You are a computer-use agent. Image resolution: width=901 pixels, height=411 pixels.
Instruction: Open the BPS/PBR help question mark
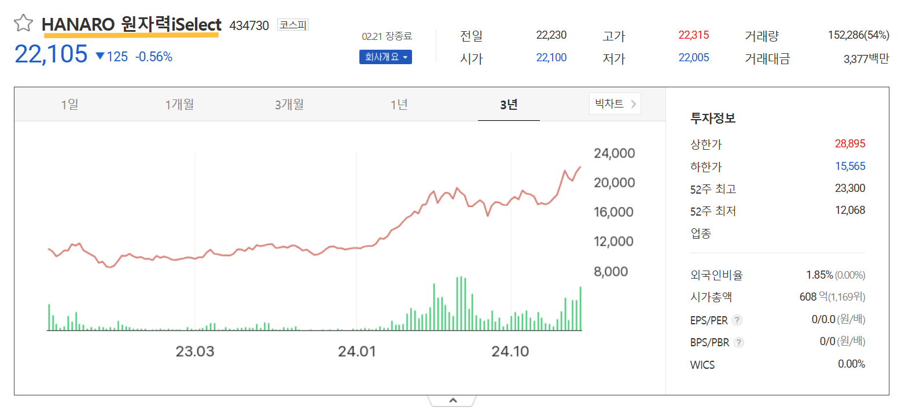click(738, 342)
